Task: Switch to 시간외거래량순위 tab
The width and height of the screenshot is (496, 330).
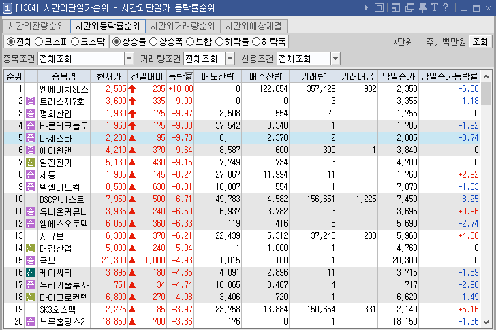Action: pos(183,26)
